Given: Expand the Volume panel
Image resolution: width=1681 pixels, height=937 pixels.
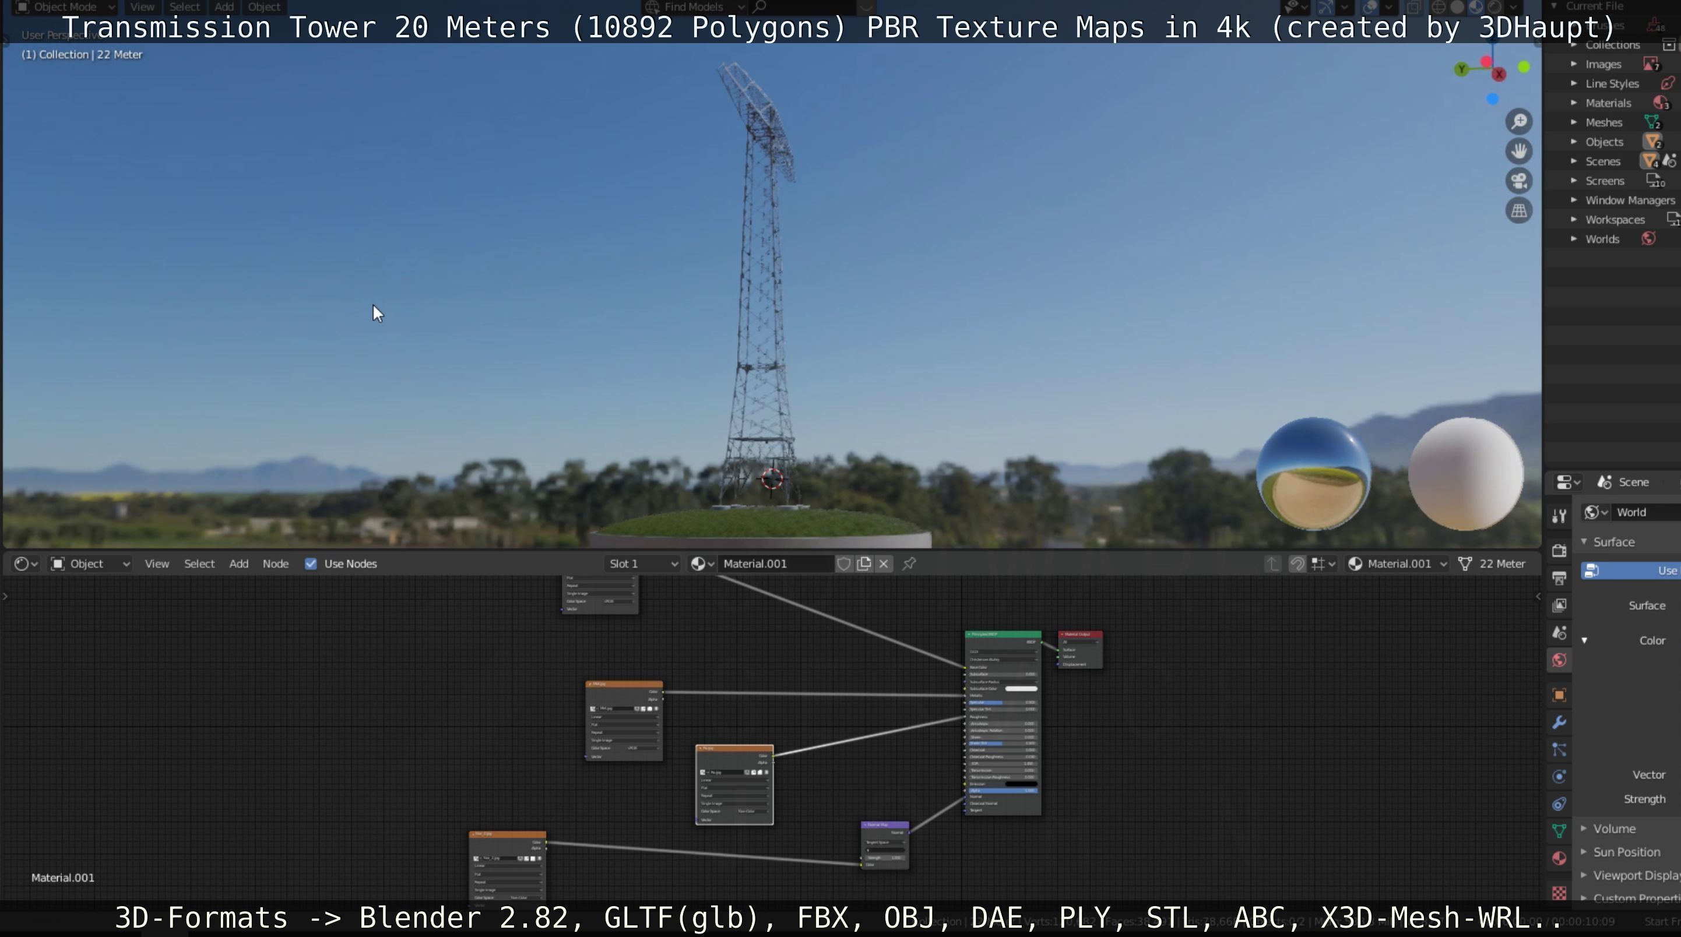Looking at the screenshot, I should tap(1584, 829).
